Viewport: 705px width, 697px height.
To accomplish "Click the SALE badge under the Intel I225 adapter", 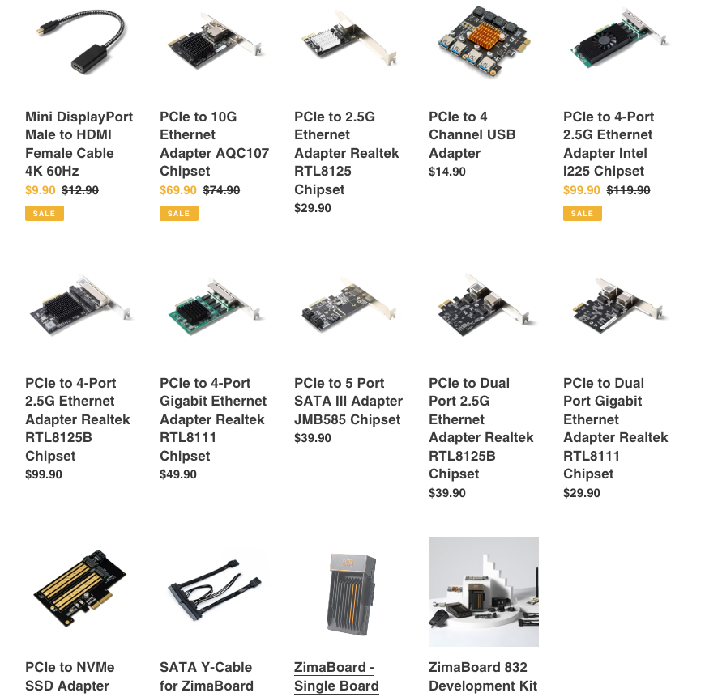I will click(583, 214).
